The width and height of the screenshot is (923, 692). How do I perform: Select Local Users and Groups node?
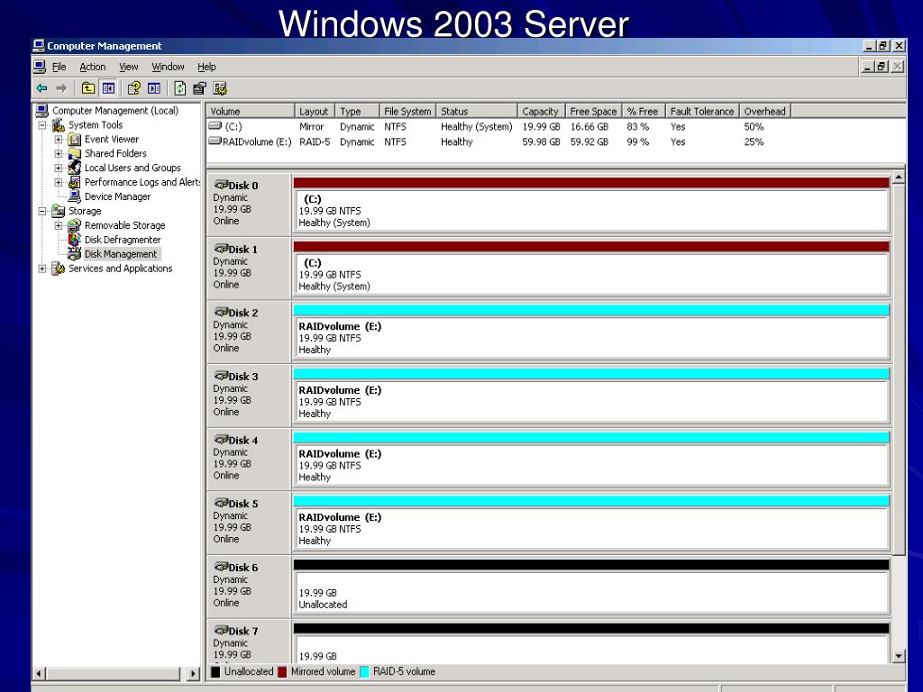pyautogui.click(x=133, y=168)
